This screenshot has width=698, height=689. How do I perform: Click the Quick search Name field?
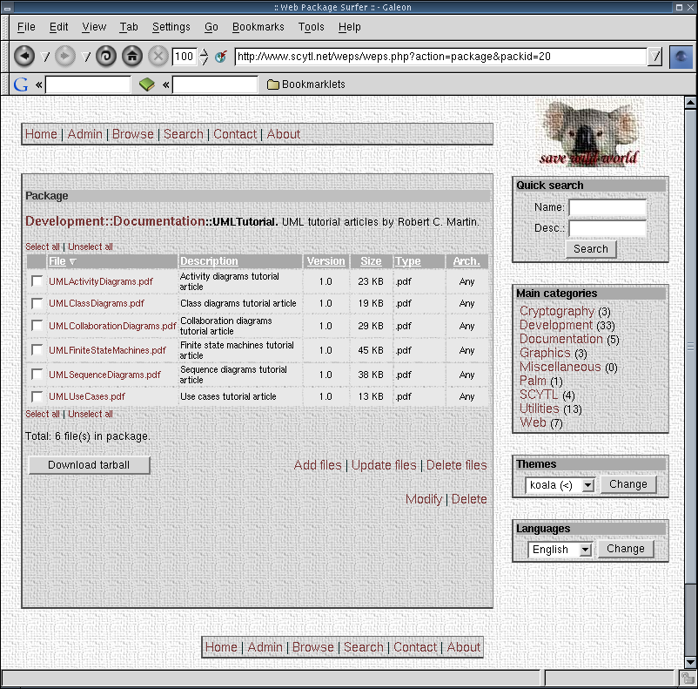click(607, 208)
